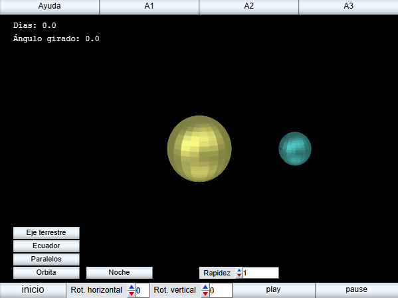Decrease Rapidez with the red down arrow
398x298 pixels.
tap(239, 275)
